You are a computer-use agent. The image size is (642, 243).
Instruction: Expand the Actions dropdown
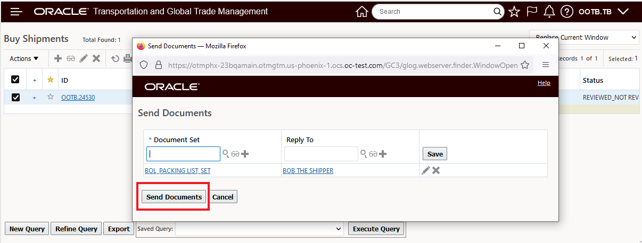(24, 58)
